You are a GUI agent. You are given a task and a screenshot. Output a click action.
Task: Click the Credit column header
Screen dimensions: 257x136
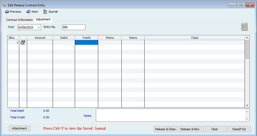[x=87, y=38]
